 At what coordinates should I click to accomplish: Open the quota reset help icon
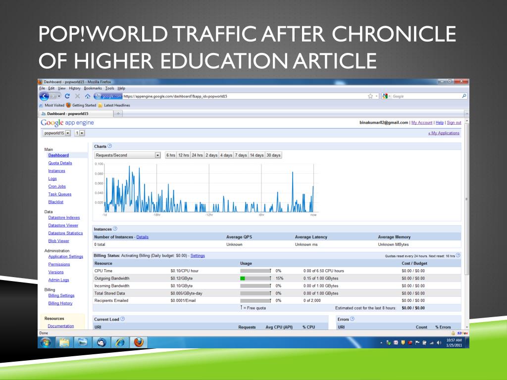click(x=458, y=256)
